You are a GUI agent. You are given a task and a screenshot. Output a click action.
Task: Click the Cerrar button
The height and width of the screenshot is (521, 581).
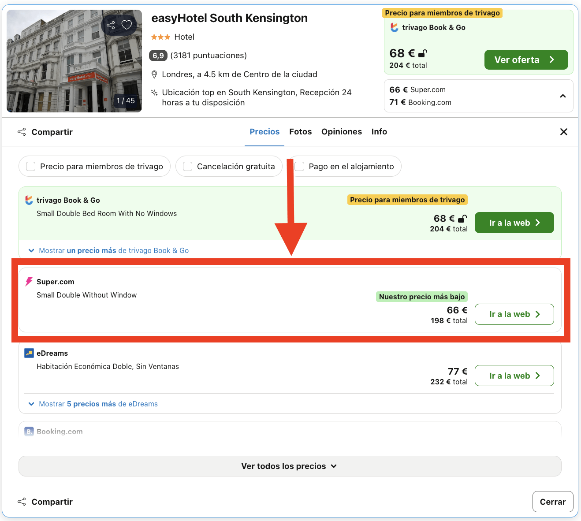pos(553,502)
